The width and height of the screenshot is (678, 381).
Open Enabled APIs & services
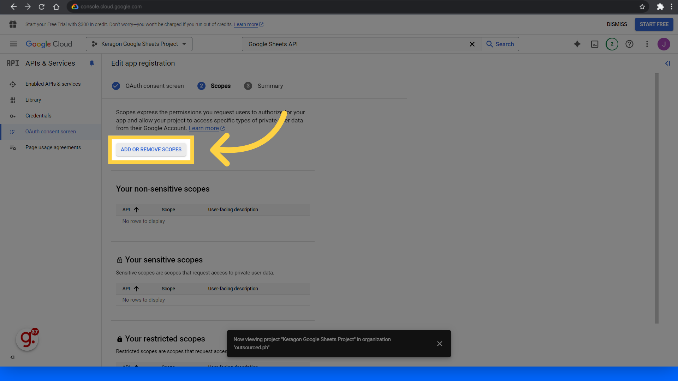click(53, 84)
